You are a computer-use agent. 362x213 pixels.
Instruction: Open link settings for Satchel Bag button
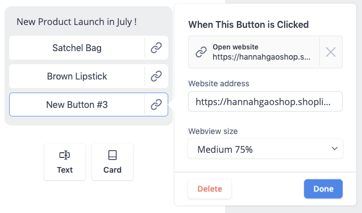pyautogui.click(x=156, y=48)
